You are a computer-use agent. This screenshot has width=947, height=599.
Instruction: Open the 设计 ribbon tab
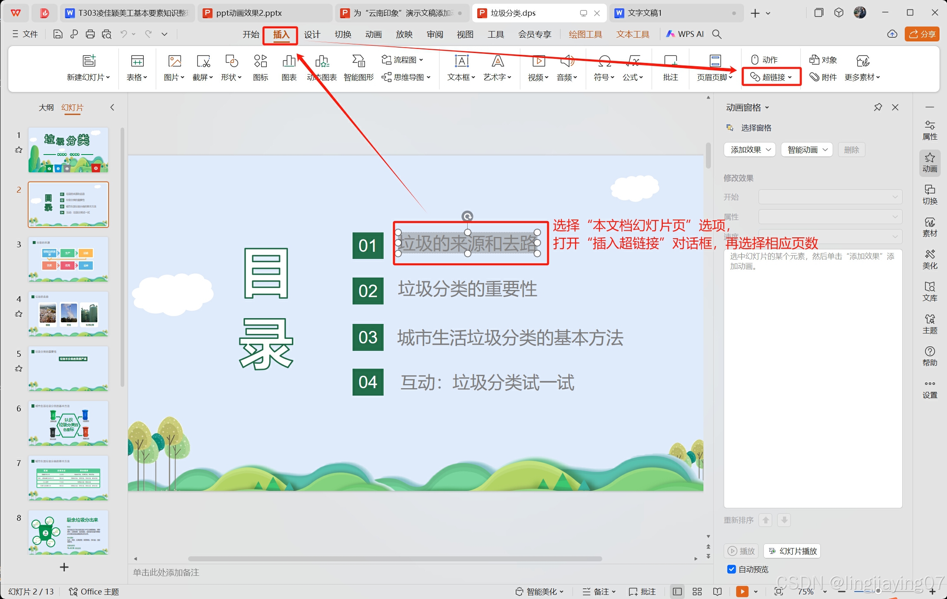(312, 34)
